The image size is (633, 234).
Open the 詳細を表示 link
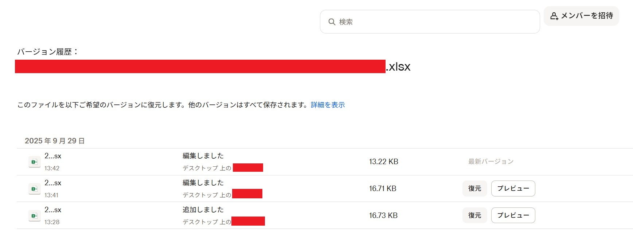(x=328, y=105)
